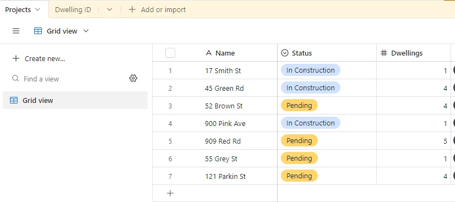Click the Pending tag for 52 Brown St

(299, 106)
